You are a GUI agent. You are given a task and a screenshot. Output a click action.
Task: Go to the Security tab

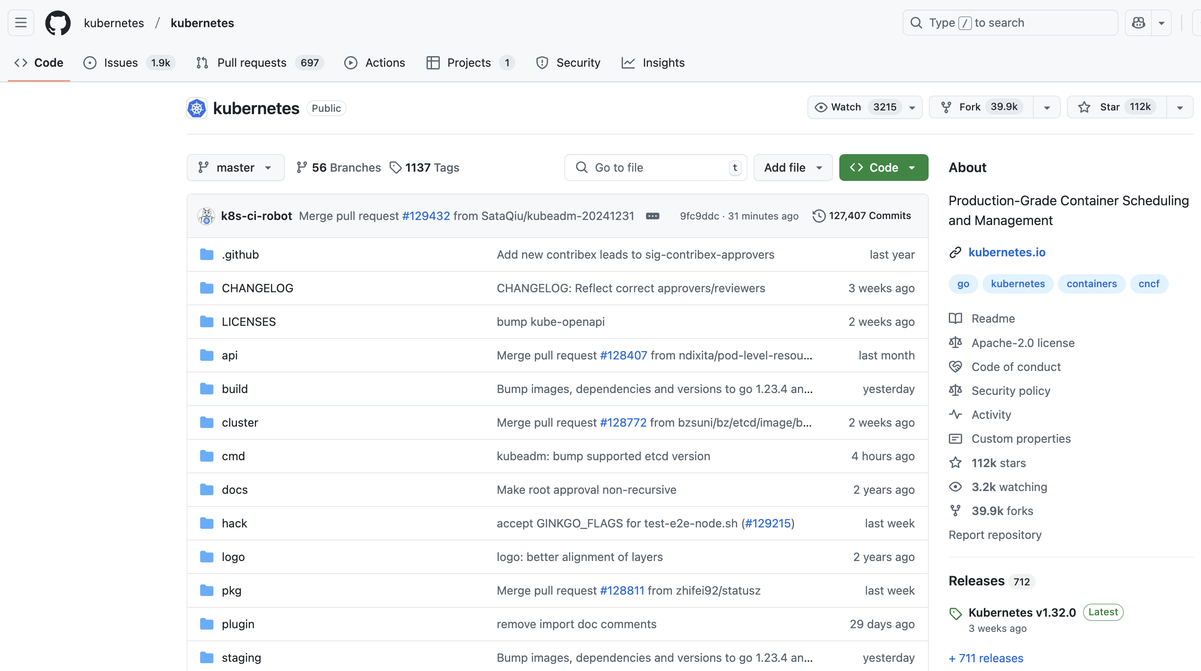tap(568, 63)
